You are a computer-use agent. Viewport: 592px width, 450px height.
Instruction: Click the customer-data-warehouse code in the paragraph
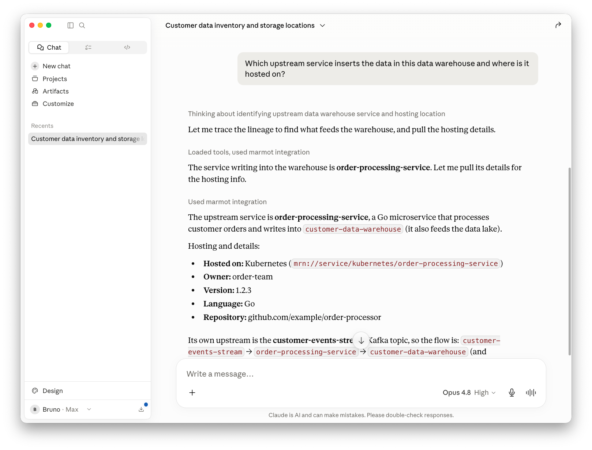click(353, 229)
